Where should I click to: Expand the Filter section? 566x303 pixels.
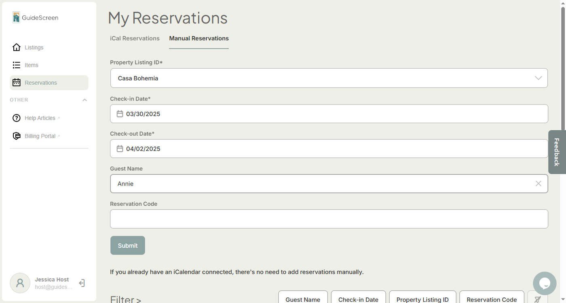coord(126,299)
